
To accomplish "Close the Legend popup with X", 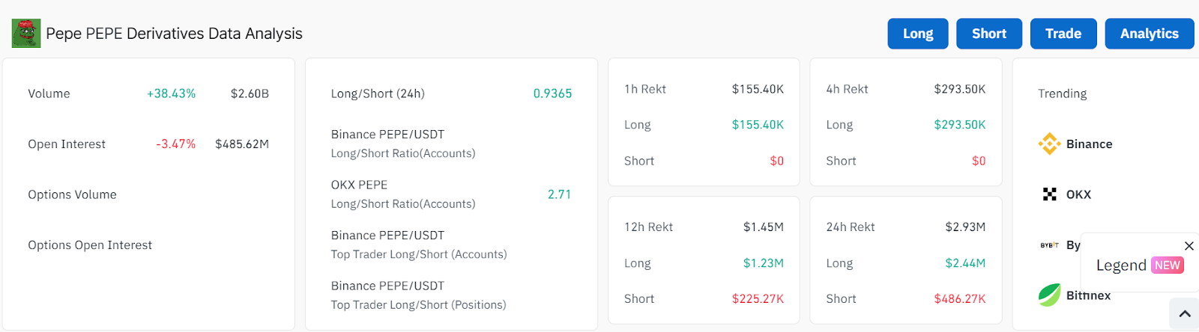I will coord(1189,246).
